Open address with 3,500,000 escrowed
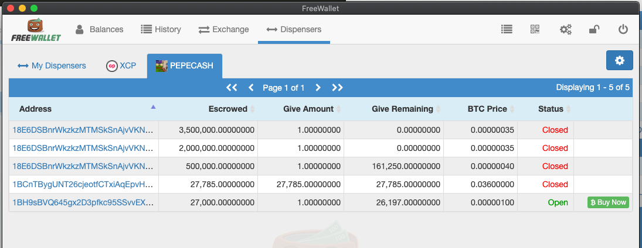642x248 pixels. [83, 130]
